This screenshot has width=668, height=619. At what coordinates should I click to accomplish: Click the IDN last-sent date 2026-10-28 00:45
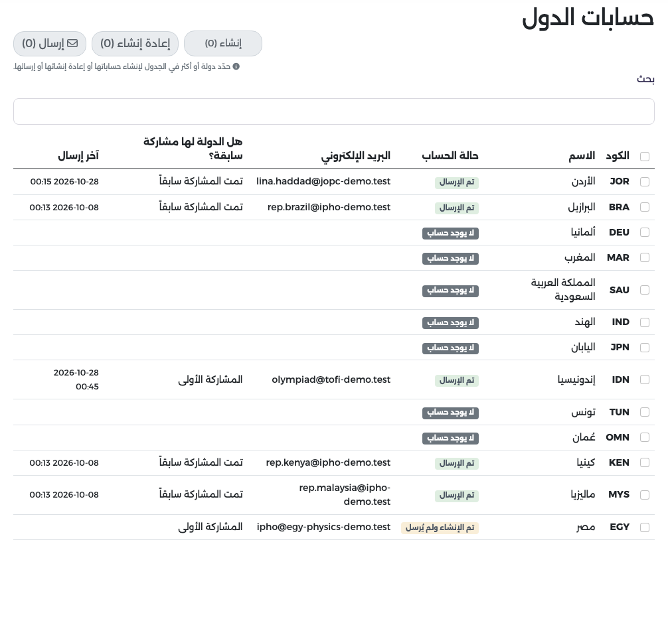[76, 379]
